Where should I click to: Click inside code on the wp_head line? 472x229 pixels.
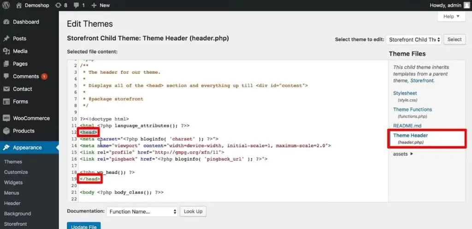pos(107,172)
